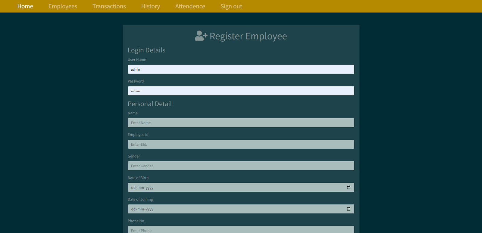Viewport: 482px width, 233px height.
Task: Click the Enter Name text field
Action: click(241, 123)
